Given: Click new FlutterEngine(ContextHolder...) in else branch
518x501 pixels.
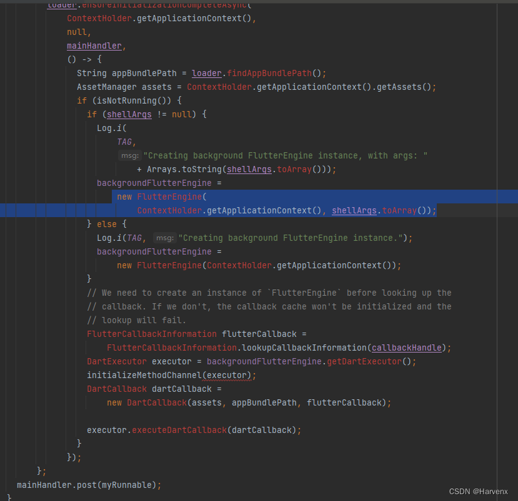Looking at the screenshot, I should pos(259,266).
